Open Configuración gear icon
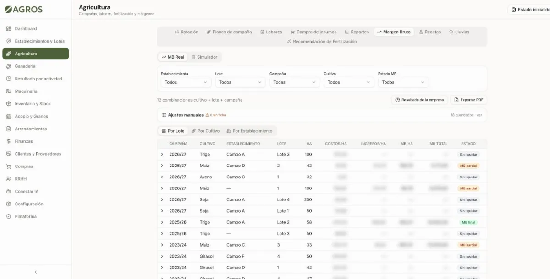 [9, 204]
